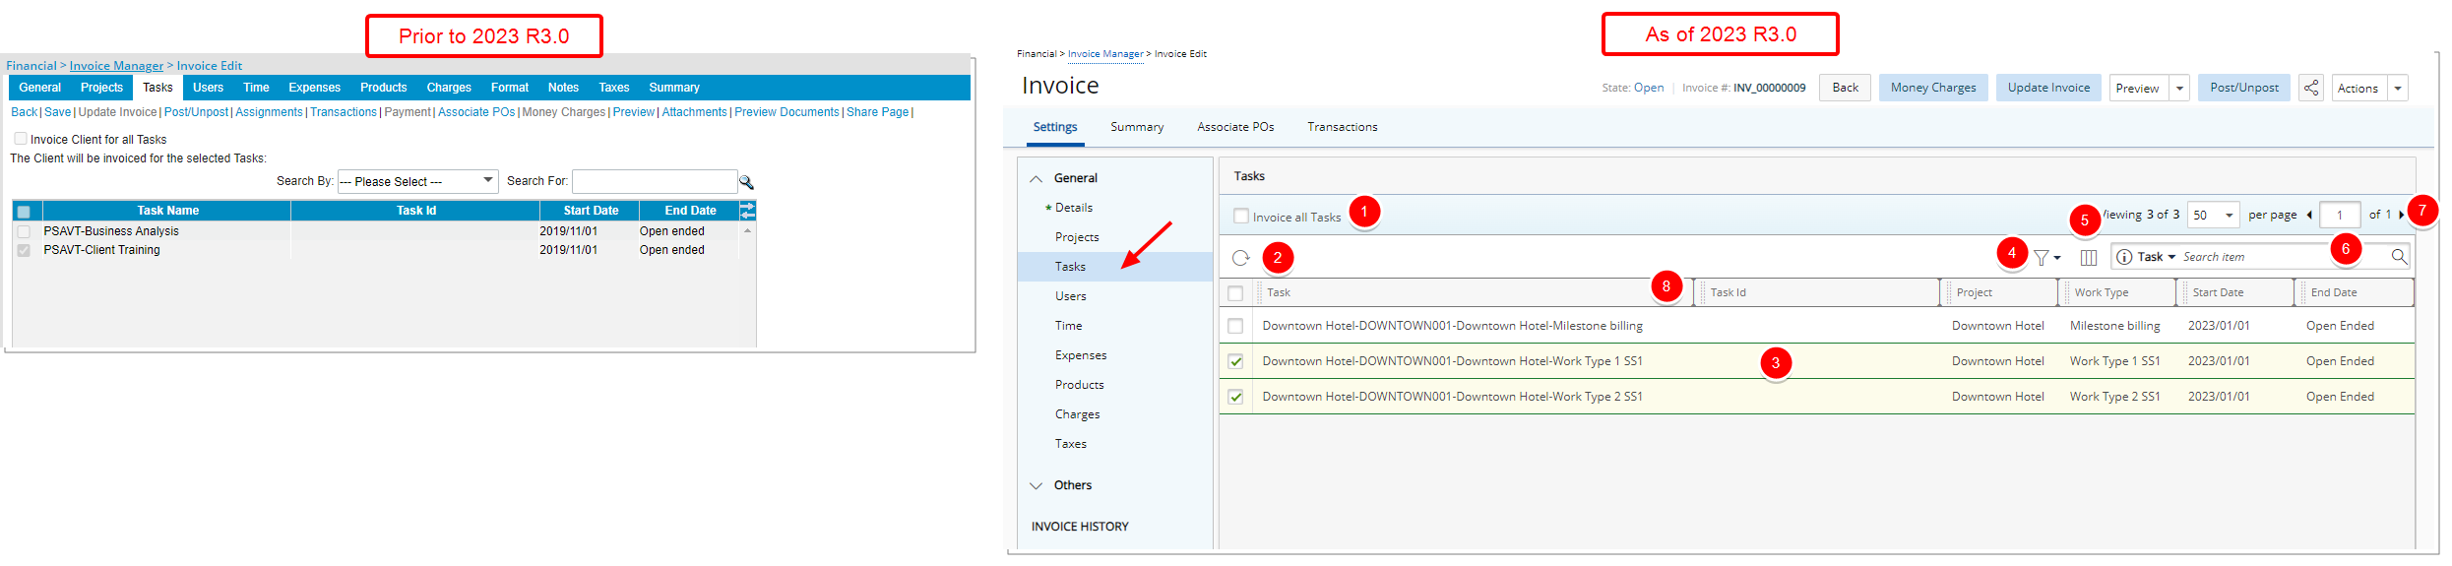Screen dimensions: 2452x566
Task: Click the Back button in new Invoice
Action: tap(1845, 88)
